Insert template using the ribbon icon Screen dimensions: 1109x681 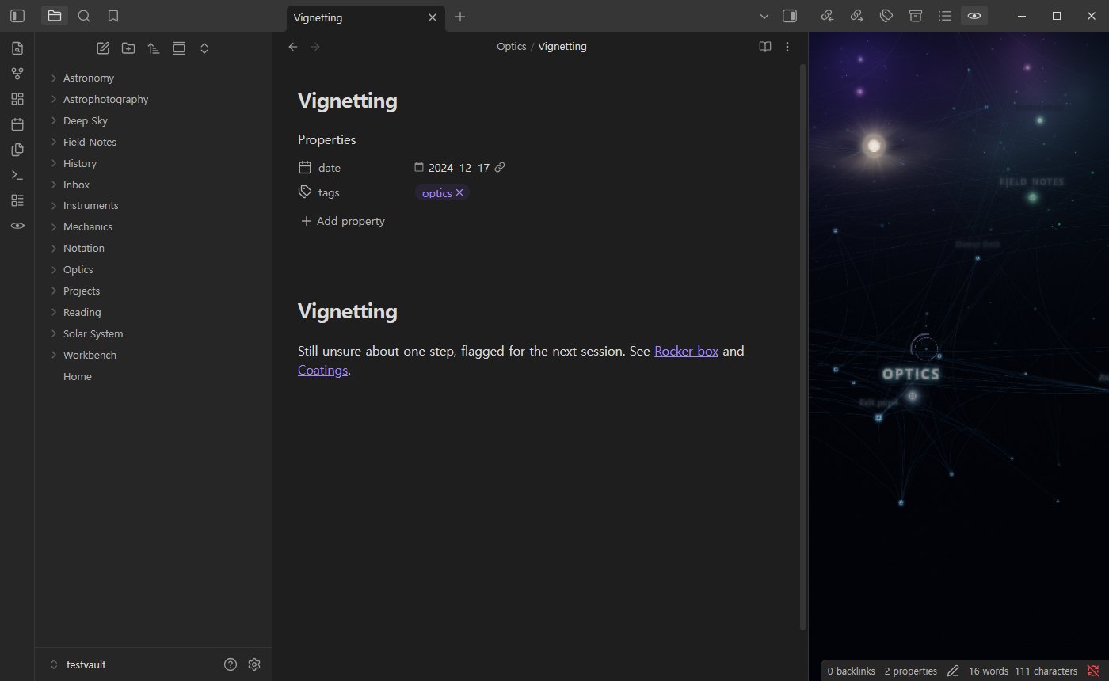click(17, 150)
